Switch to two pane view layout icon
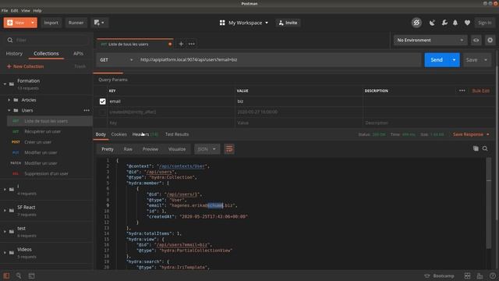The width and height of the screenshot is (499, 281). pyautogui.click(x=467, y=276)
